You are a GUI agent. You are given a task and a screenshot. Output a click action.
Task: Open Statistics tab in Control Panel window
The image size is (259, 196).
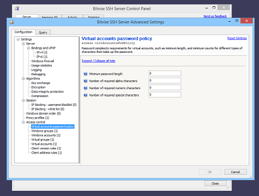pos(94,17)
